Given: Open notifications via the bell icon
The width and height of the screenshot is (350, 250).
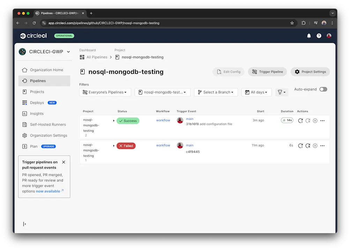Looking at the screenshot, I should (308, 36).
